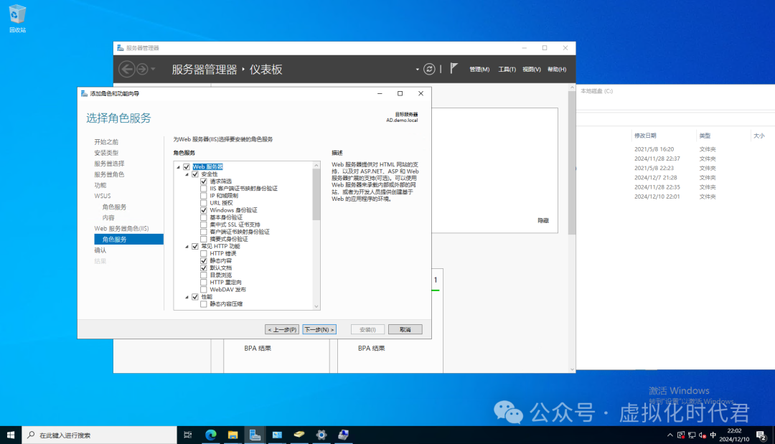Open the history dropdown beside navigation arrows
Viewport: 775px width, 444px height.
(x=154, y=69)
